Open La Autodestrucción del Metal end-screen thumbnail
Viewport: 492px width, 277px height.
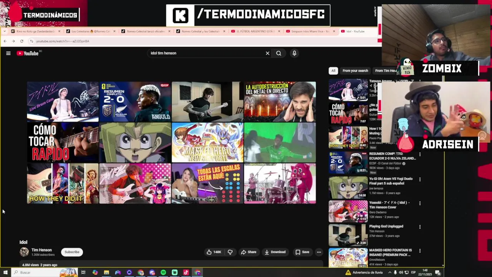280,102
